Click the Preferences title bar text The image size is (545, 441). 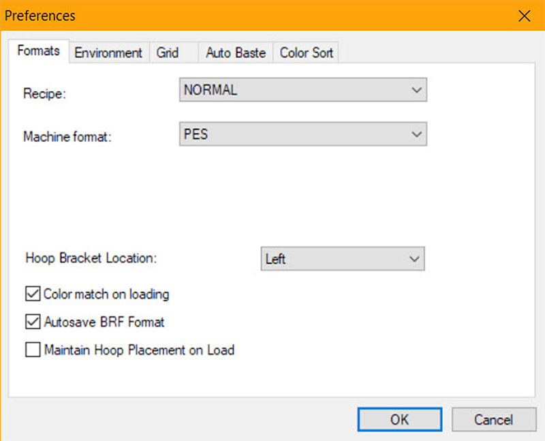[x=40, y=15]
